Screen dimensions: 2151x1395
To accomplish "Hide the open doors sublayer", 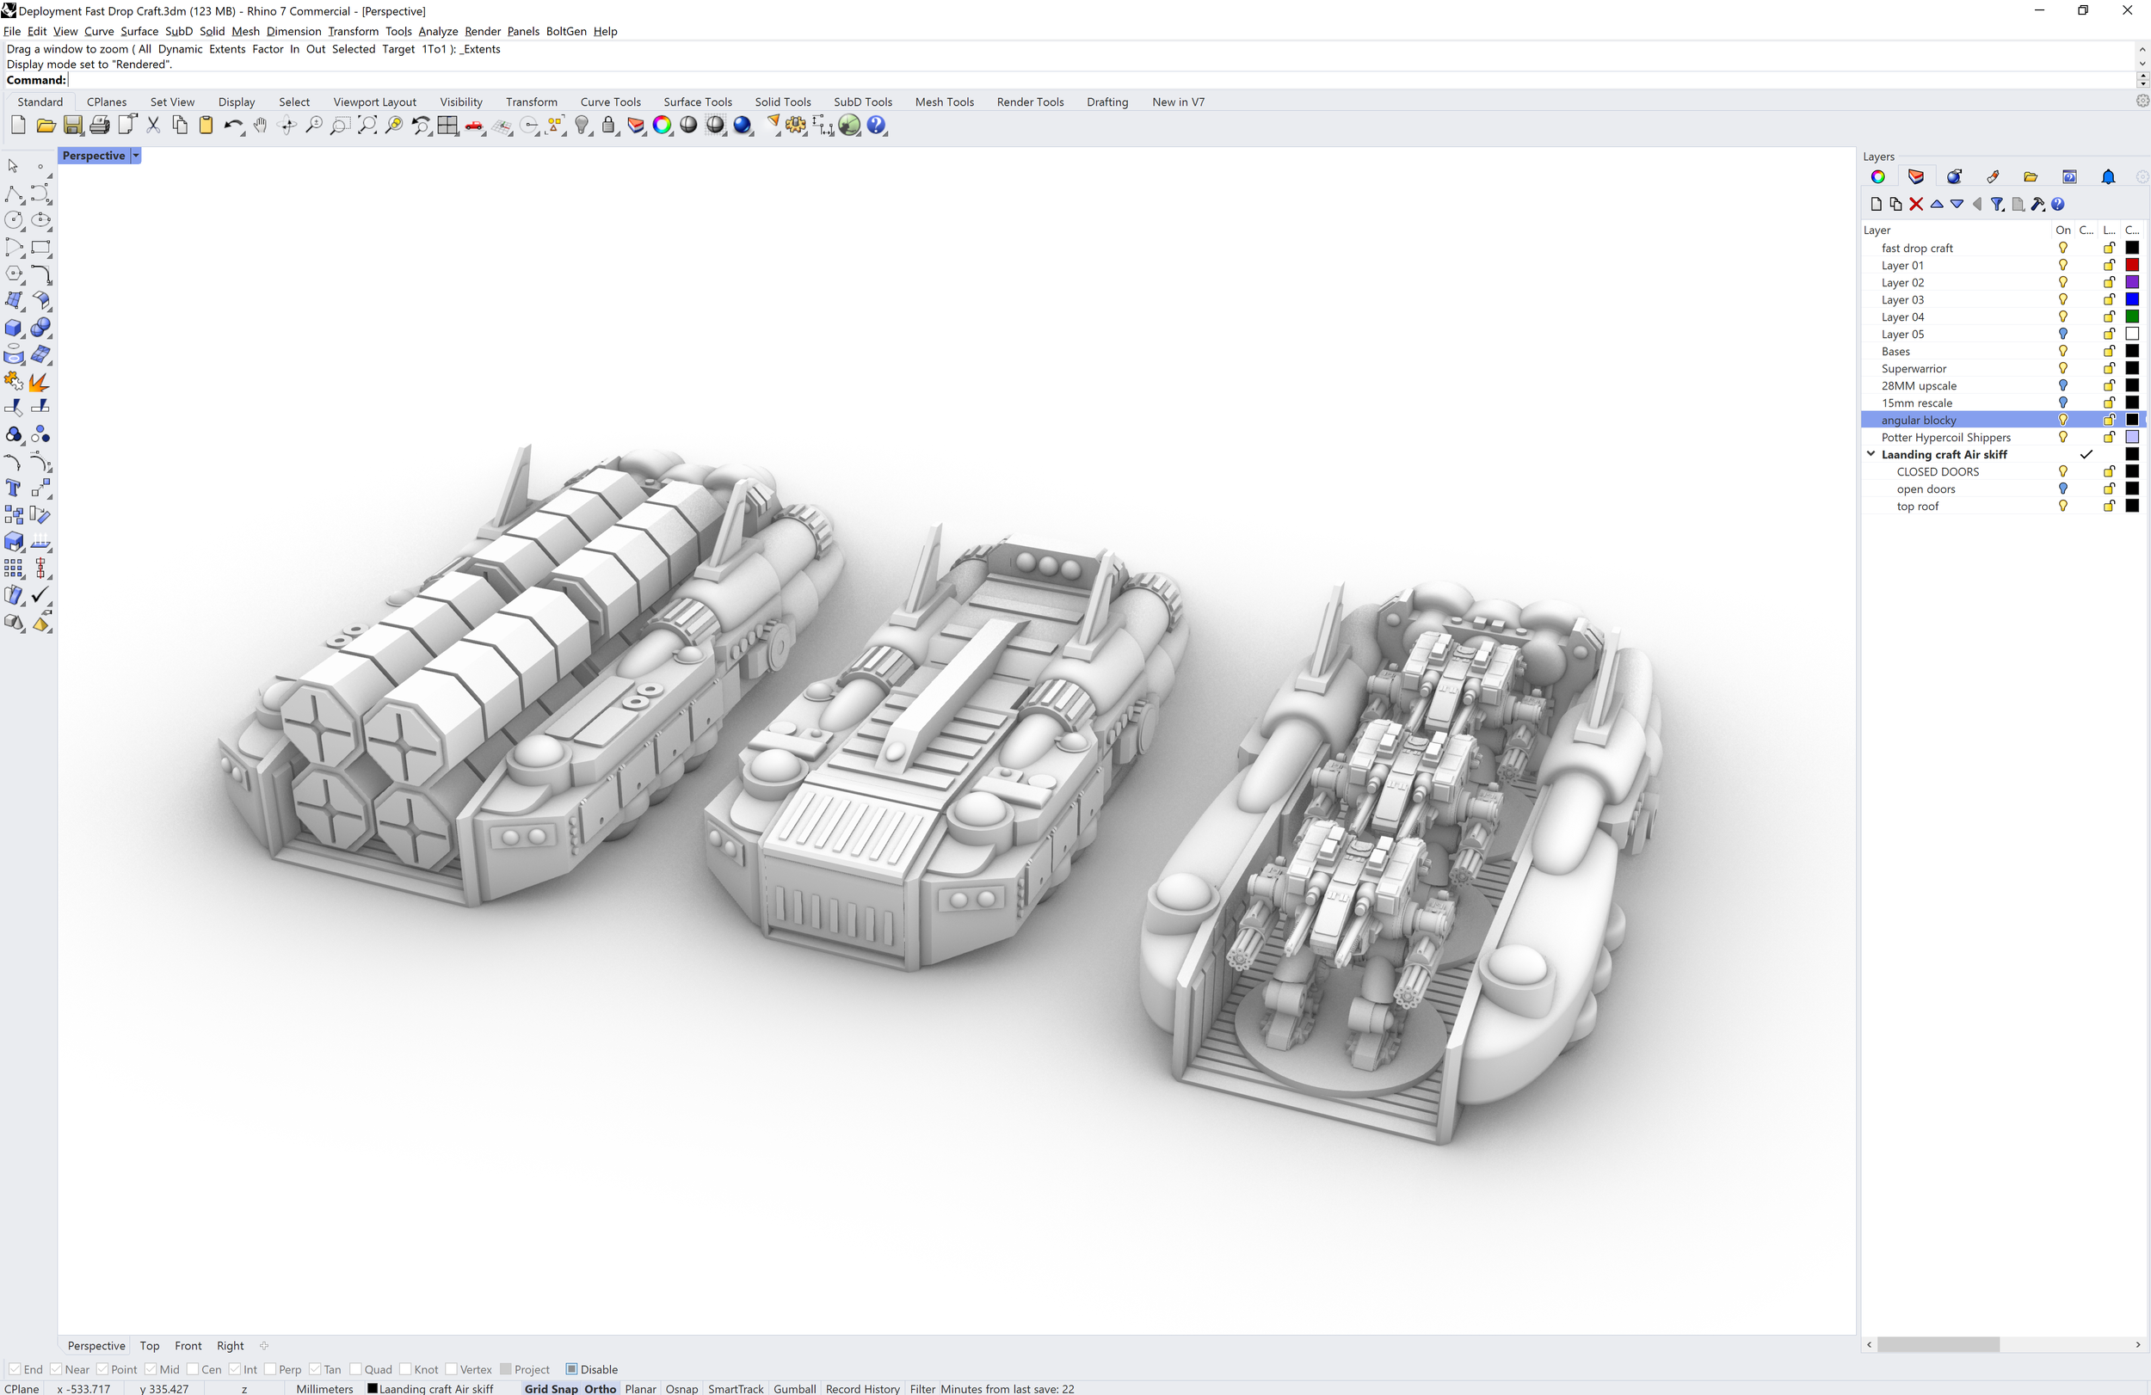I will click(x=2063, y=489).
